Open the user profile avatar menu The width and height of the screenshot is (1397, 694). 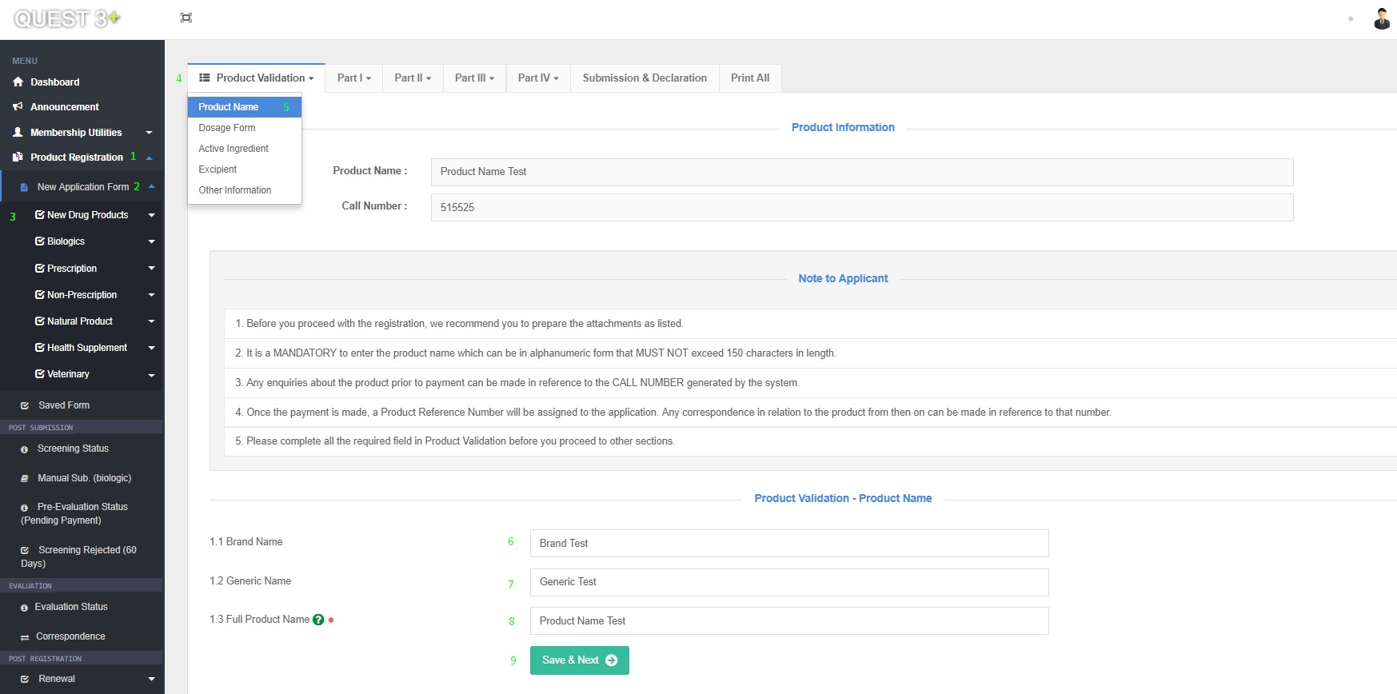pyautogui.click(x=1381, y=18)
